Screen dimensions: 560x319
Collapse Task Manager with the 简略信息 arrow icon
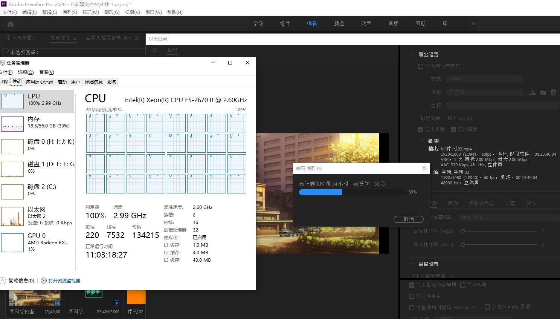click(x=3, y=281)
